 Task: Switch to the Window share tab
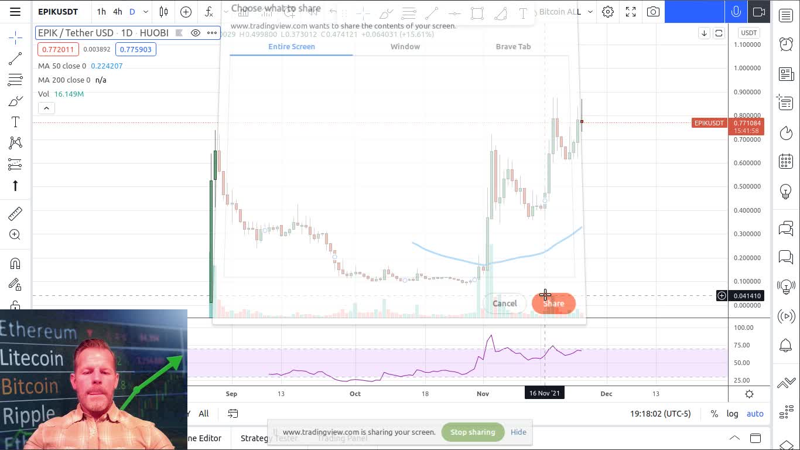[405, 47]
